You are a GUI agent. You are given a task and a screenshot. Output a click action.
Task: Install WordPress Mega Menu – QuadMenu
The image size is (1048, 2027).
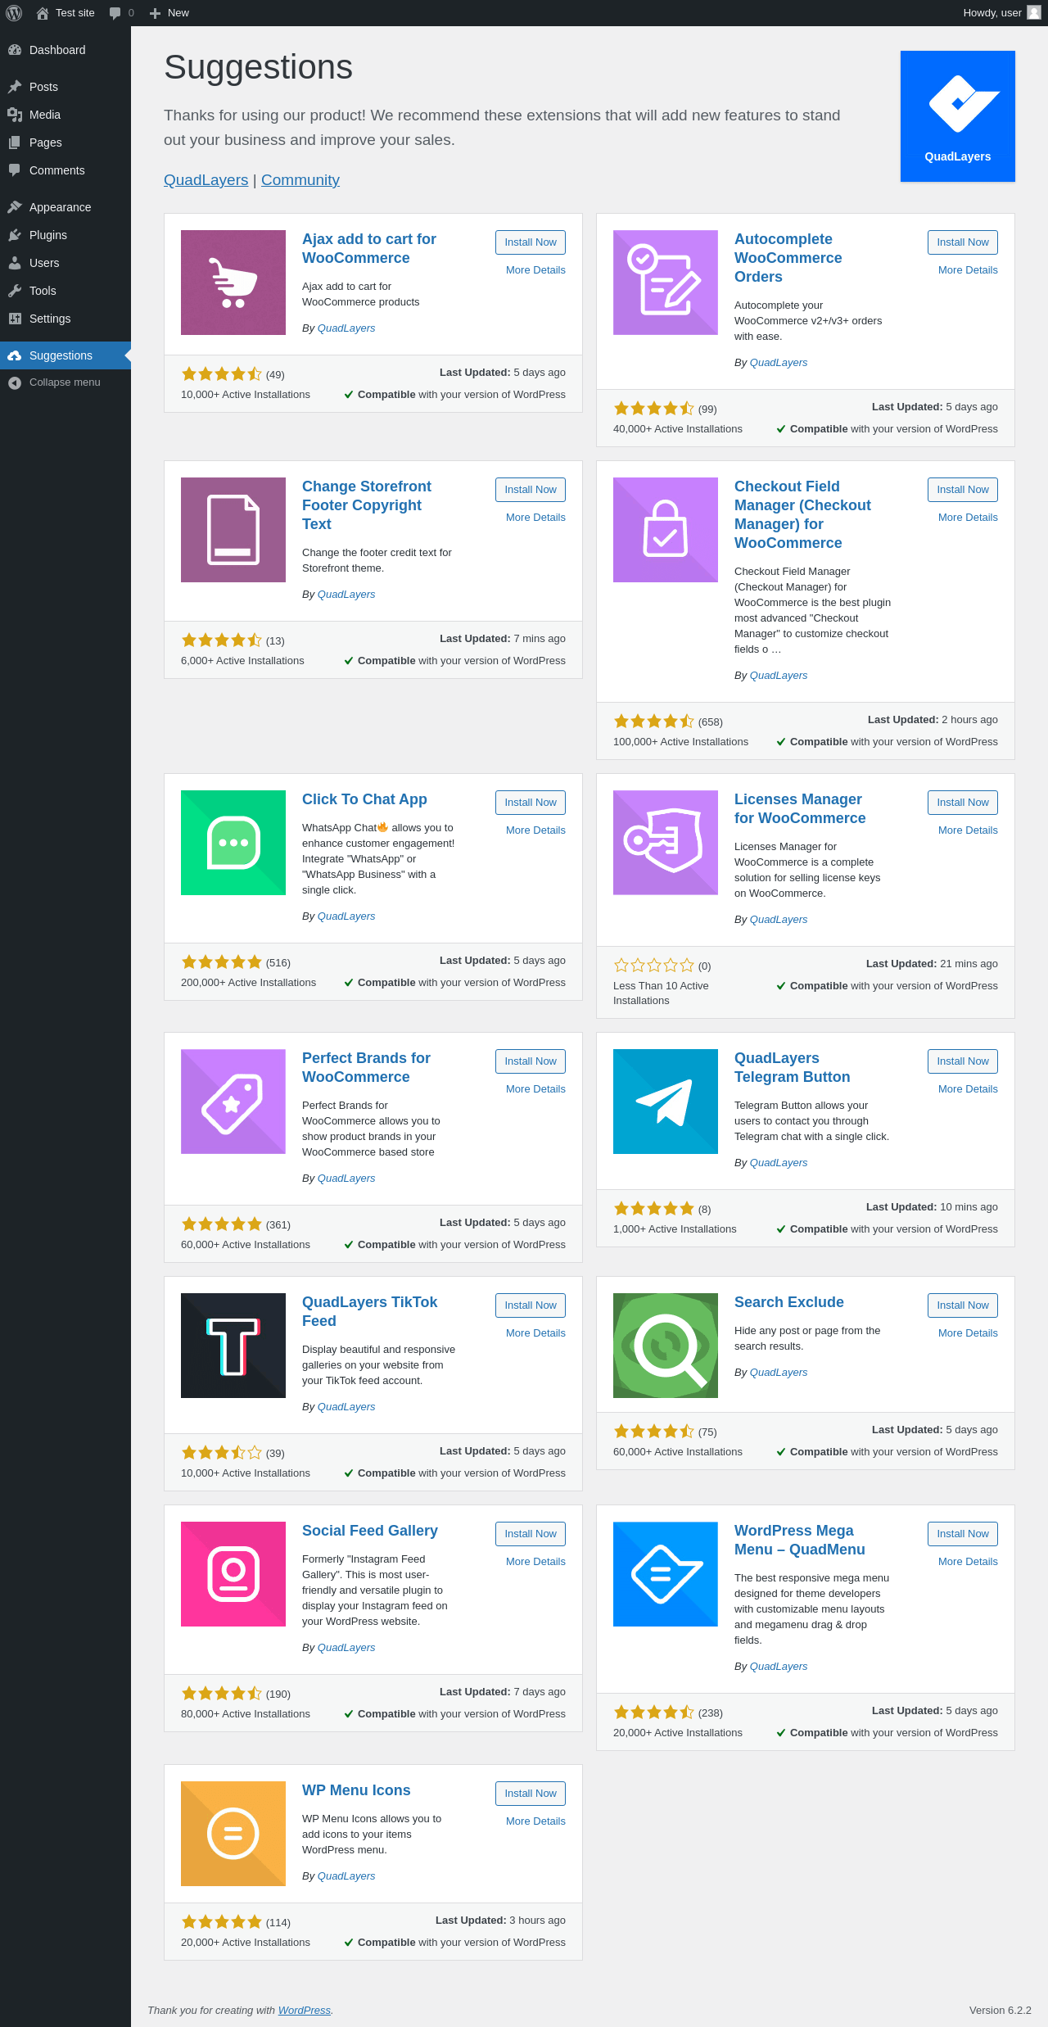[x=963, y=1534]
